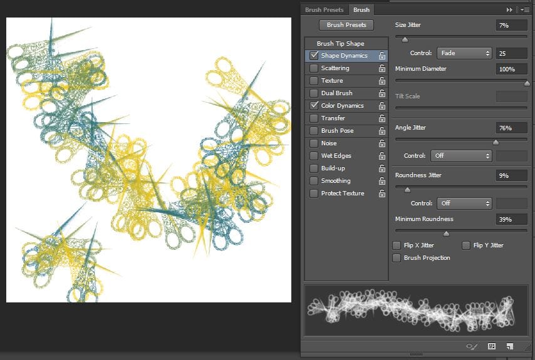
Task: Click the lock icon beside Texture
Action: [382, 81]
